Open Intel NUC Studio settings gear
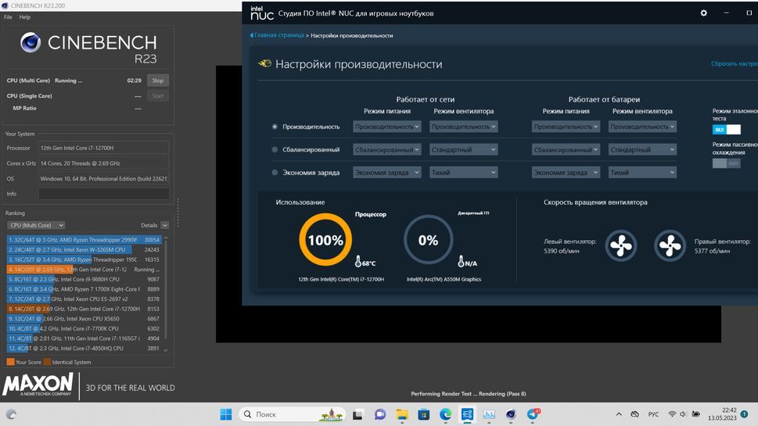758x426 pixels. (703, 13)
